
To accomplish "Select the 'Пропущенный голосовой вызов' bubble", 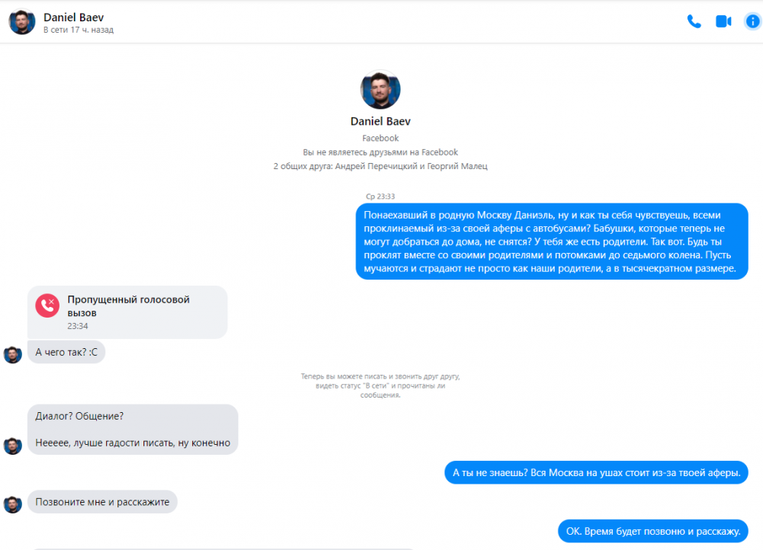I will [x=127, y=312].
